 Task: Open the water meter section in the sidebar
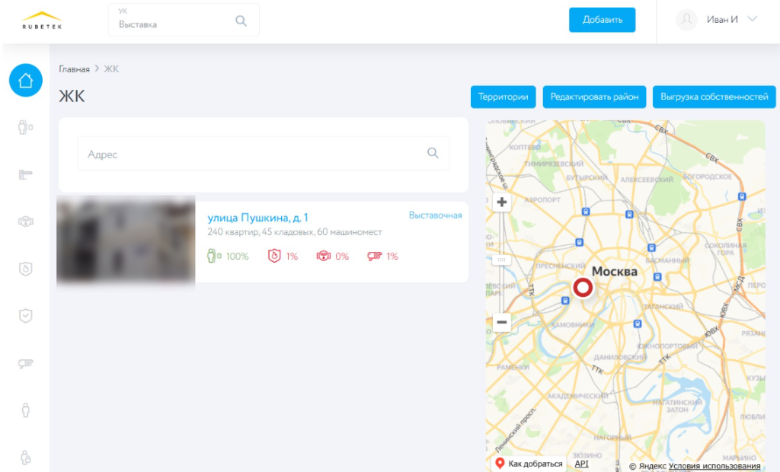coord(25,222)
